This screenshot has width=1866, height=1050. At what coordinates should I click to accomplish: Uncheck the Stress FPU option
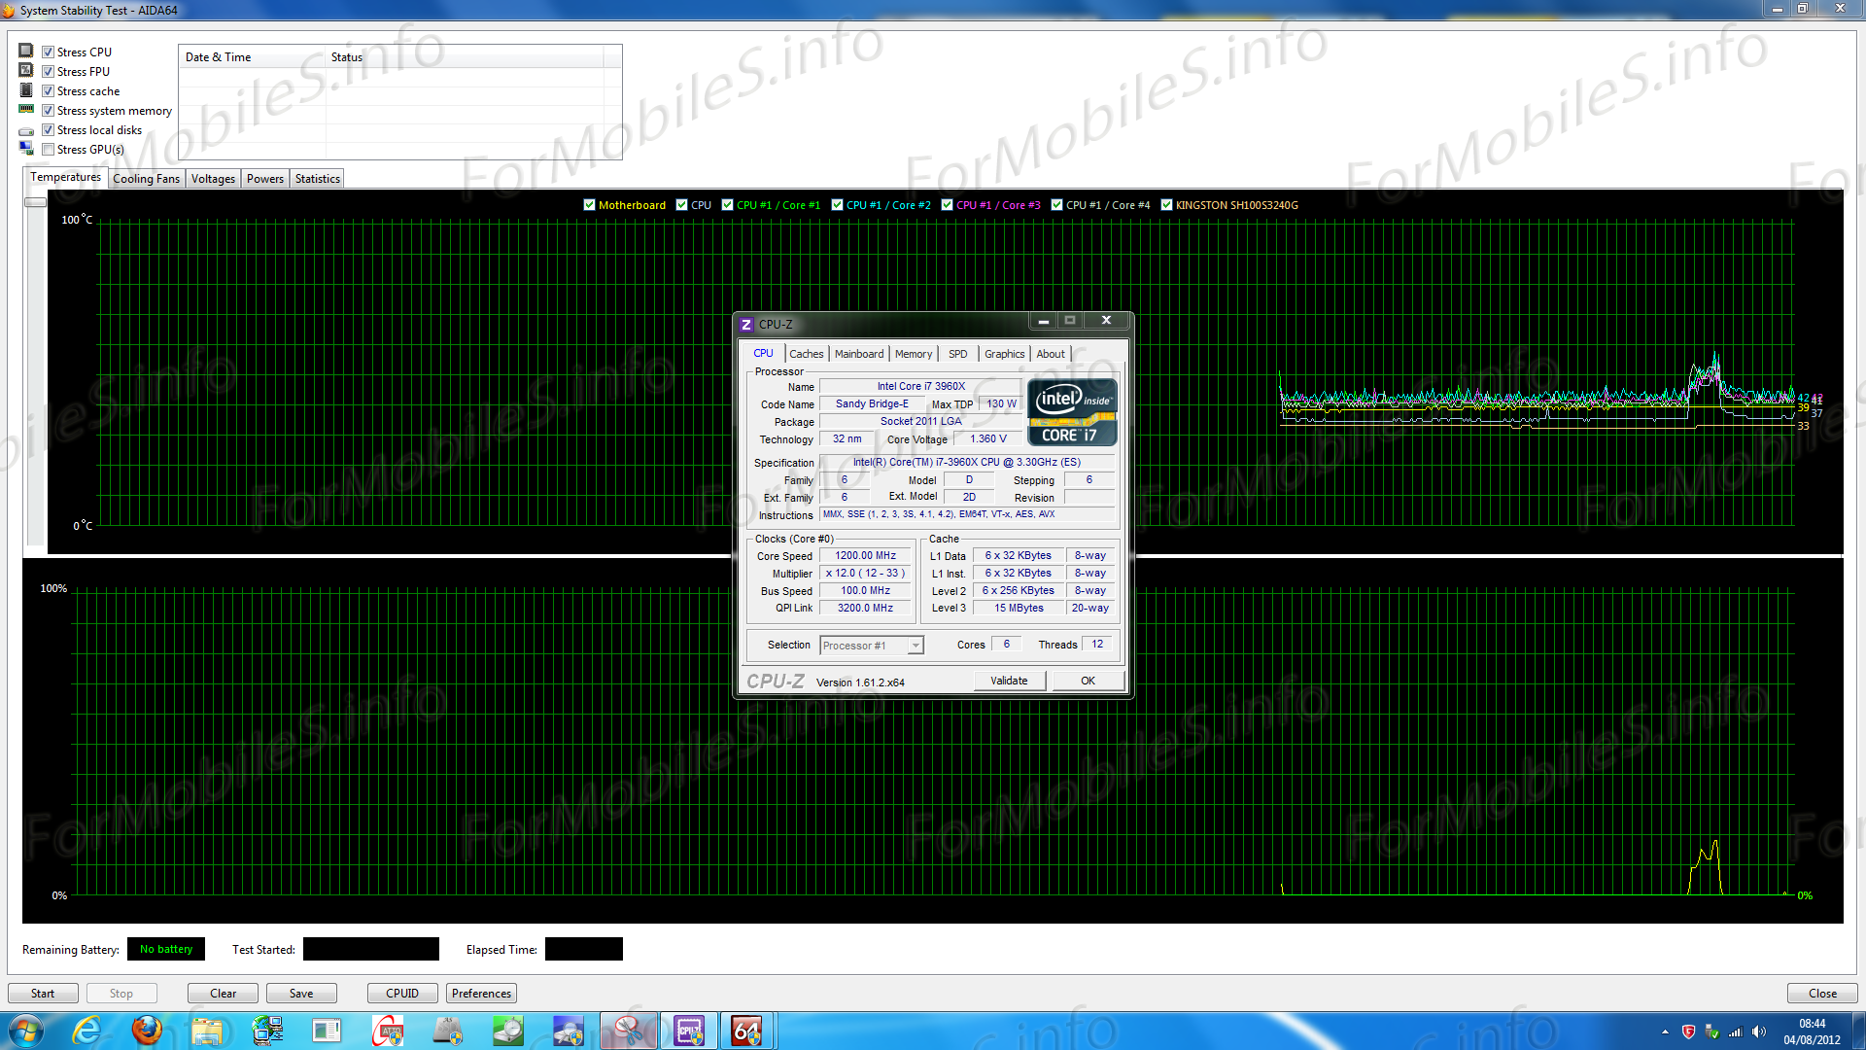tap(48, 72)
